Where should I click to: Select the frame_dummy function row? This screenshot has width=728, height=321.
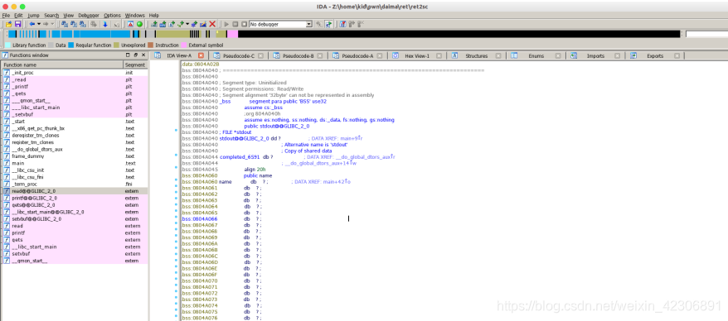point(75,156)
